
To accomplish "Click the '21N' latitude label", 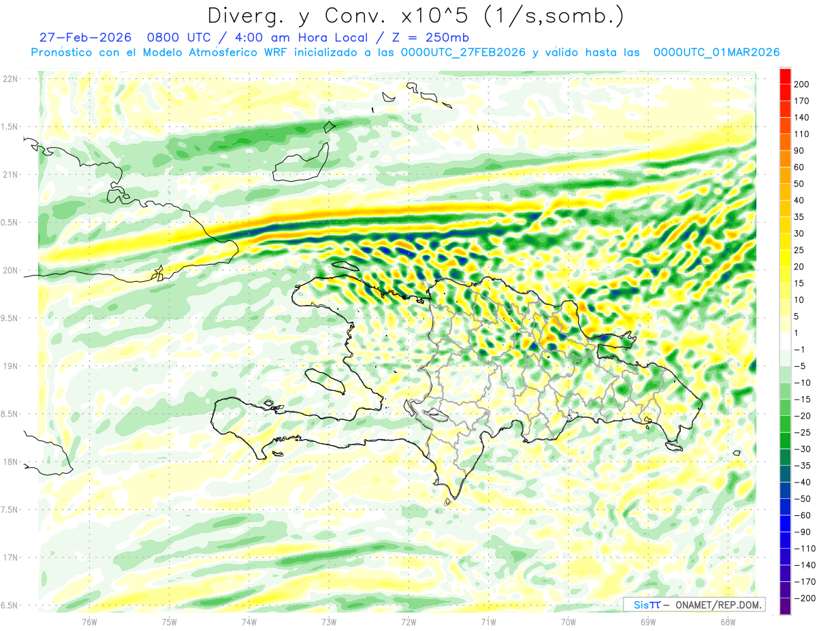I will click(x=10, y=174).
